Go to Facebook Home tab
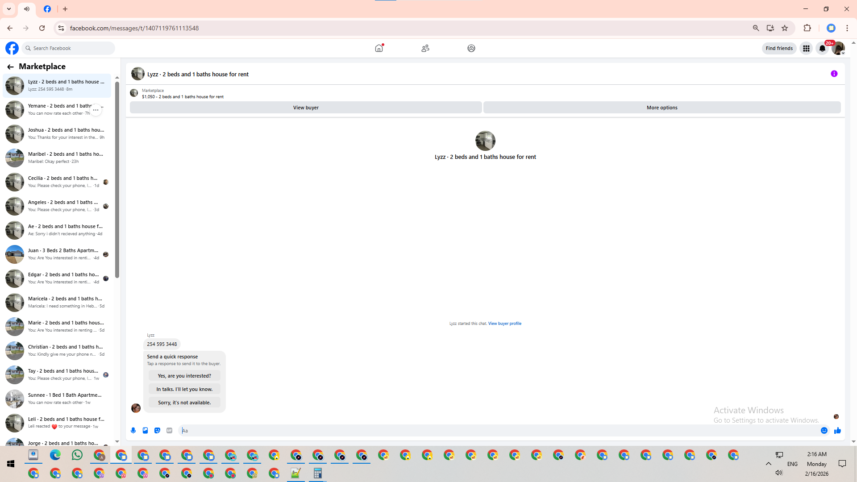Screen dimensions: 857x482 point(379,48)
